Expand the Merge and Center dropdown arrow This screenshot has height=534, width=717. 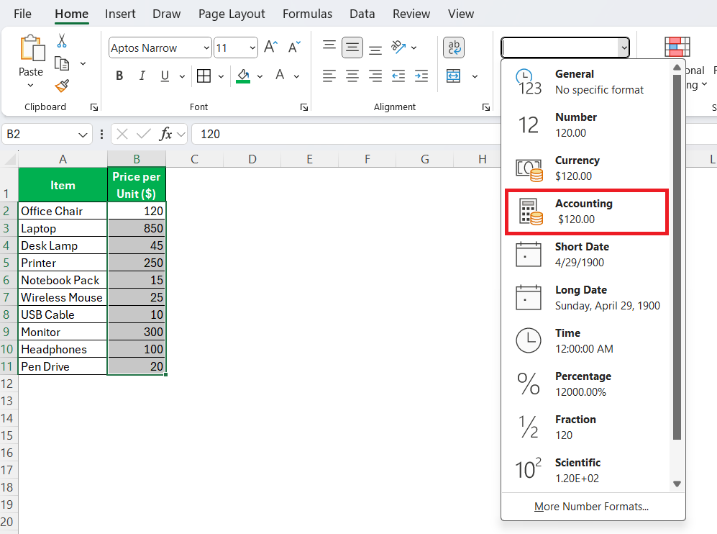coord(475,76)
